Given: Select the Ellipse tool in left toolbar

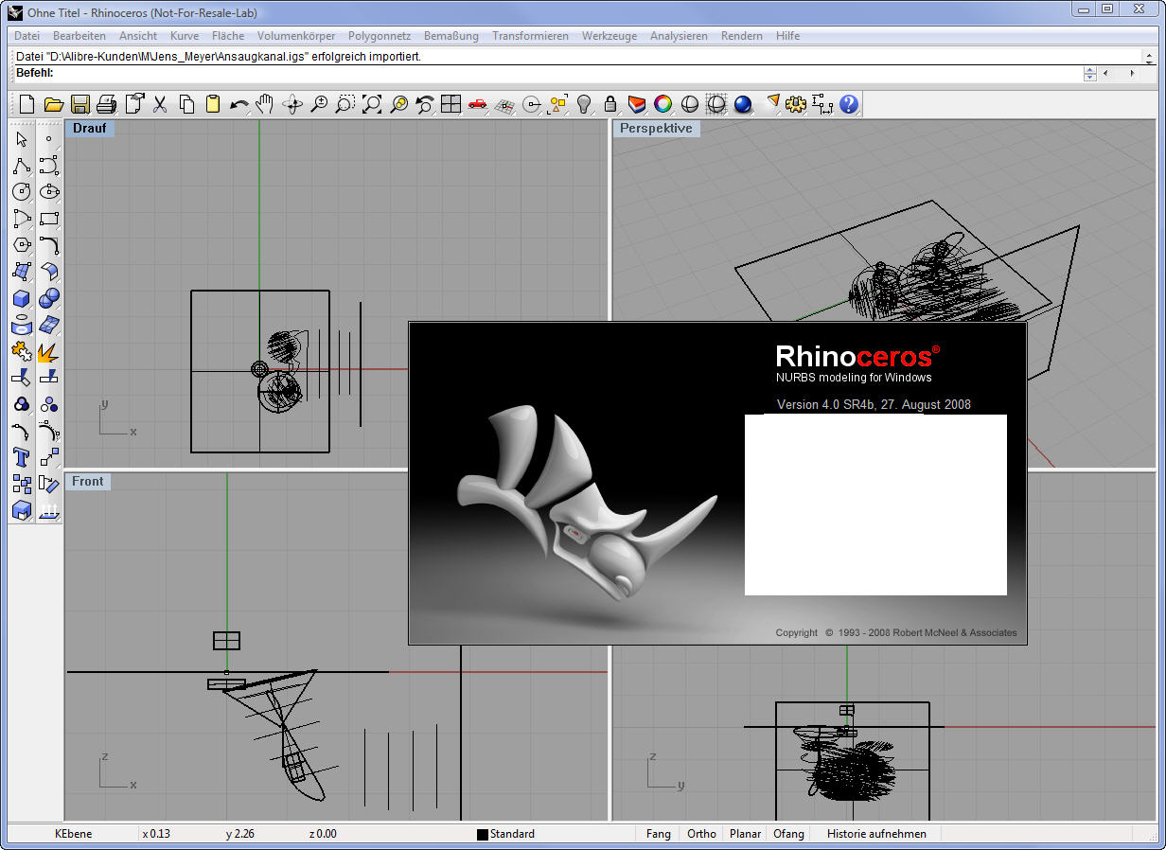Looking at the screenshot, I should click(49, 192).
